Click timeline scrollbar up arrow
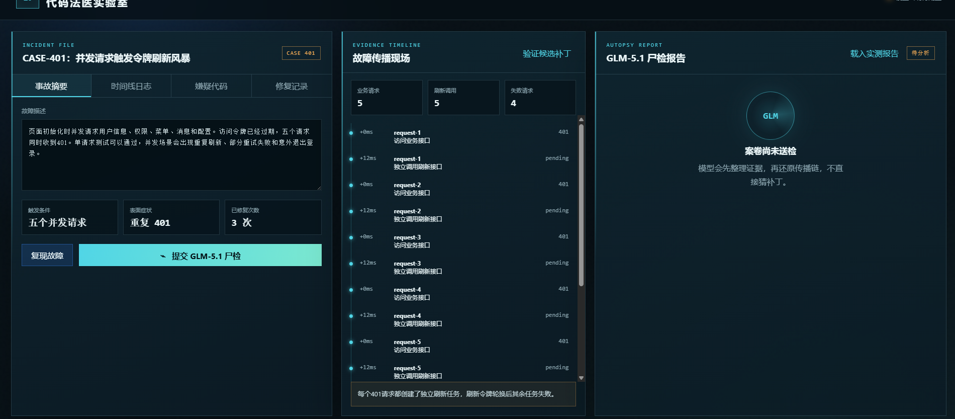 pyautogui.click(x=581, y=120)
